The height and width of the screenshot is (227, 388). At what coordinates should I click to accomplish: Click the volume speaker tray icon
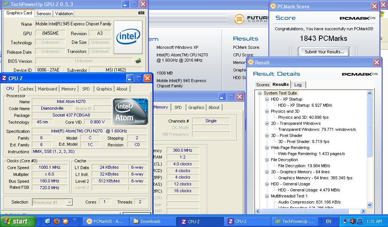tap(353, 221)
